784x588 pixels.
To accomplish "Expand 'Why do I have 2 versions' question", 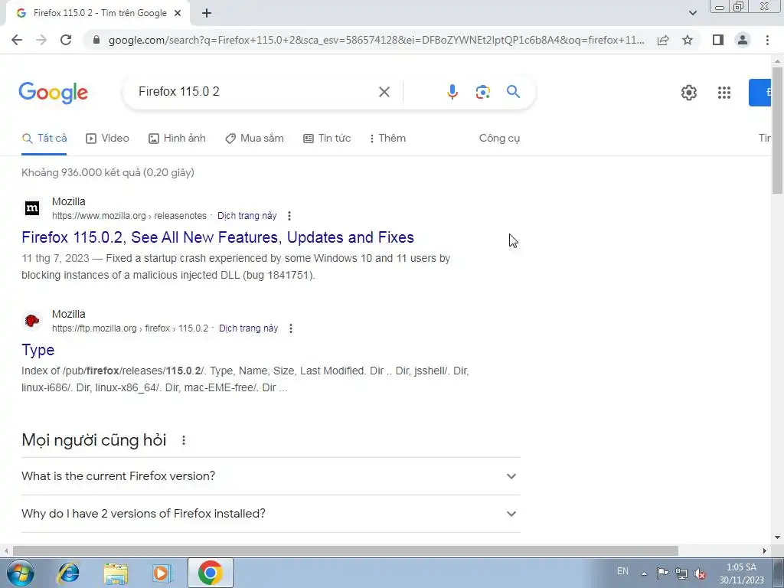I will pyautogui.click(x=271, y=514).
